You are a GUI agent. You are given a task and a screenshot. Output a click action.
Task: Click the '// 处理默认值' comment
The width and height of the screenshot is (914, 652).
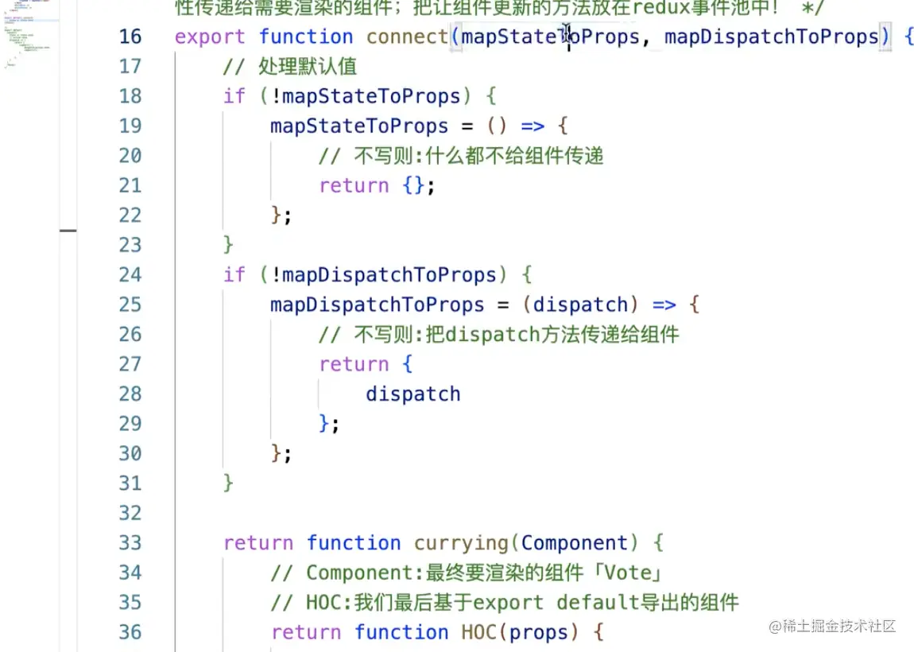(290, 67)
